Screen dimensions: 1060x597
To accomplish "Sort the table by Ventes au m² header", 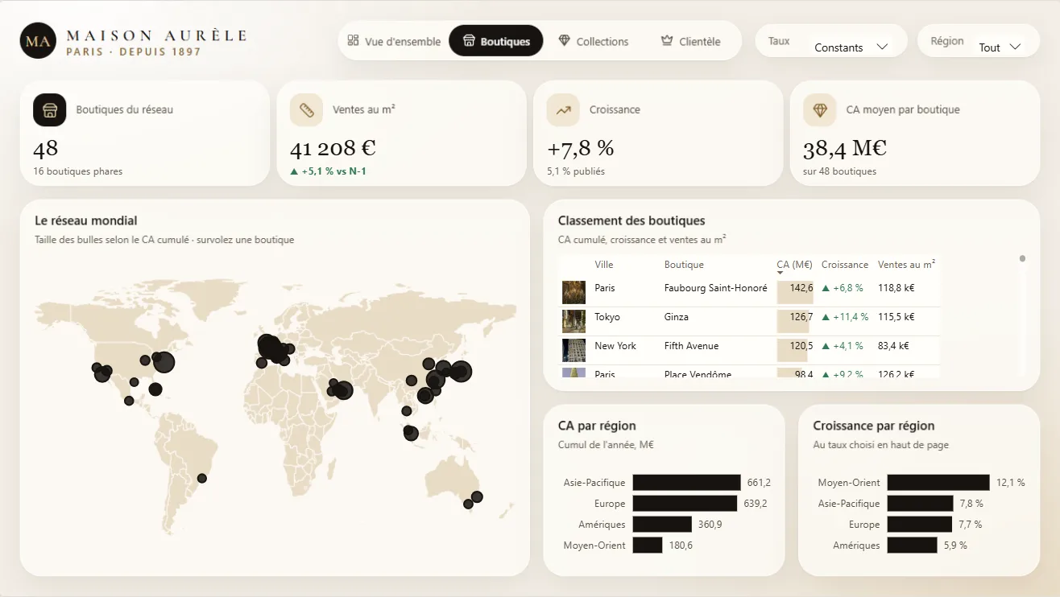I will click(906, 265).
